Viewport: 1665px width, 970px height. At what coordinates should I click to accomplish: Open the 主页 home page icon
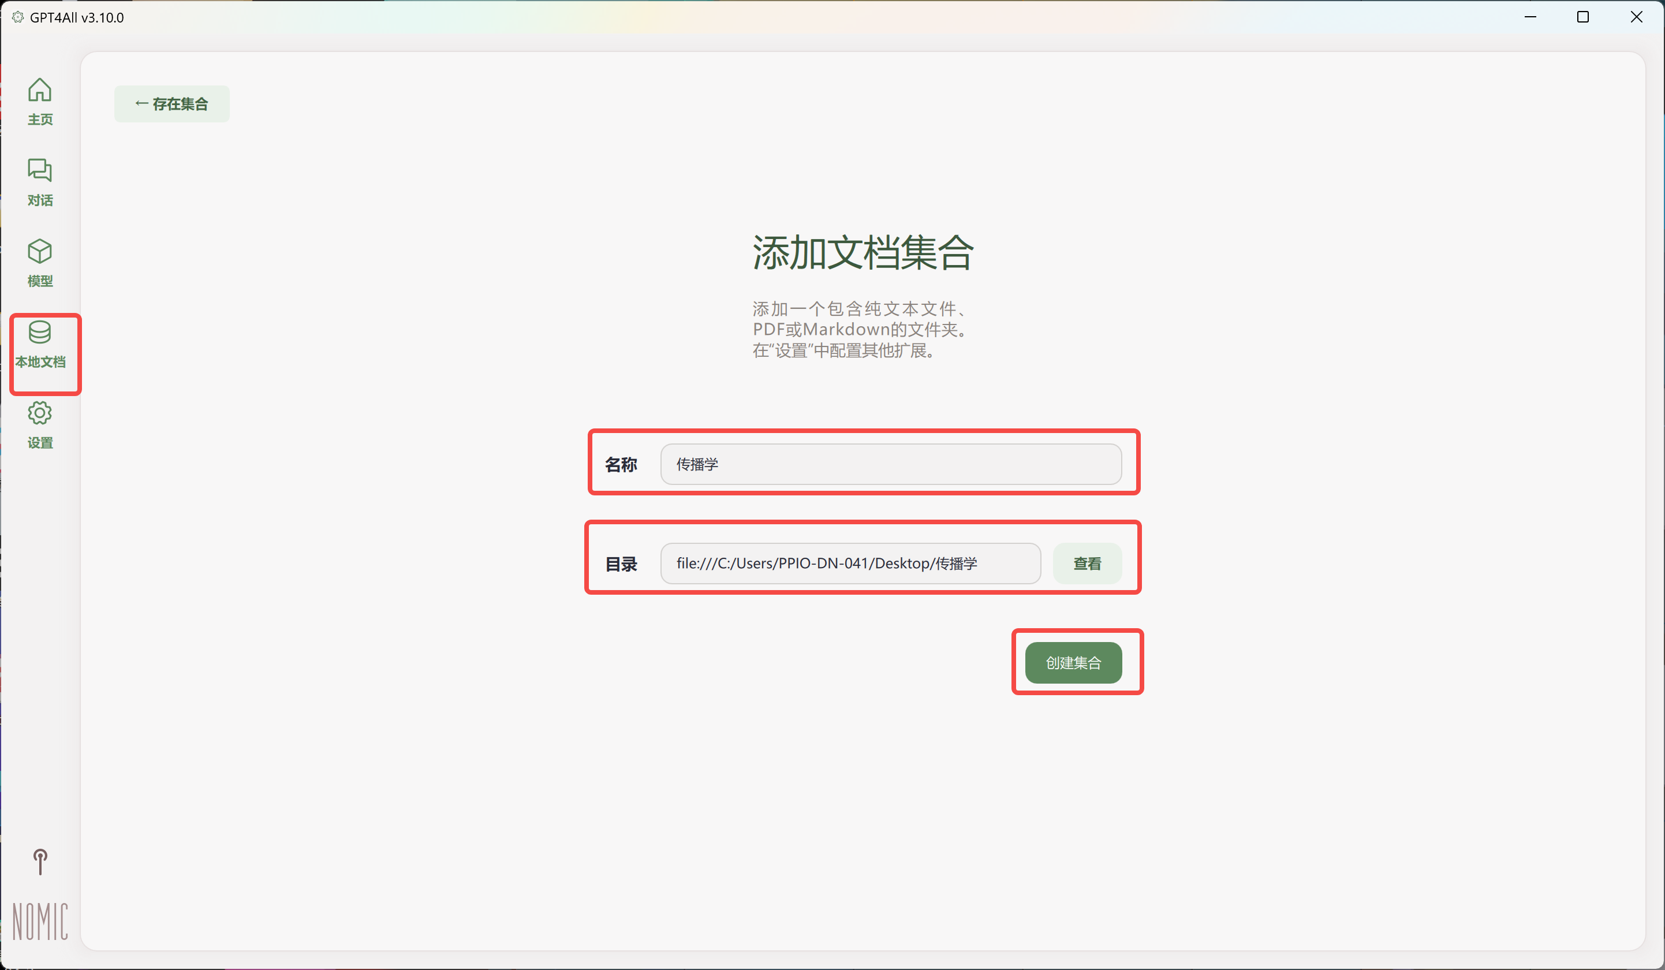40,100
